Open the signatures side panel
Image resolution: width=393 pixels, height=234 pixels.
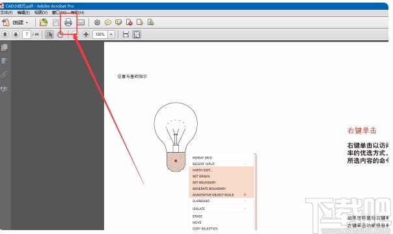(5, 89)
